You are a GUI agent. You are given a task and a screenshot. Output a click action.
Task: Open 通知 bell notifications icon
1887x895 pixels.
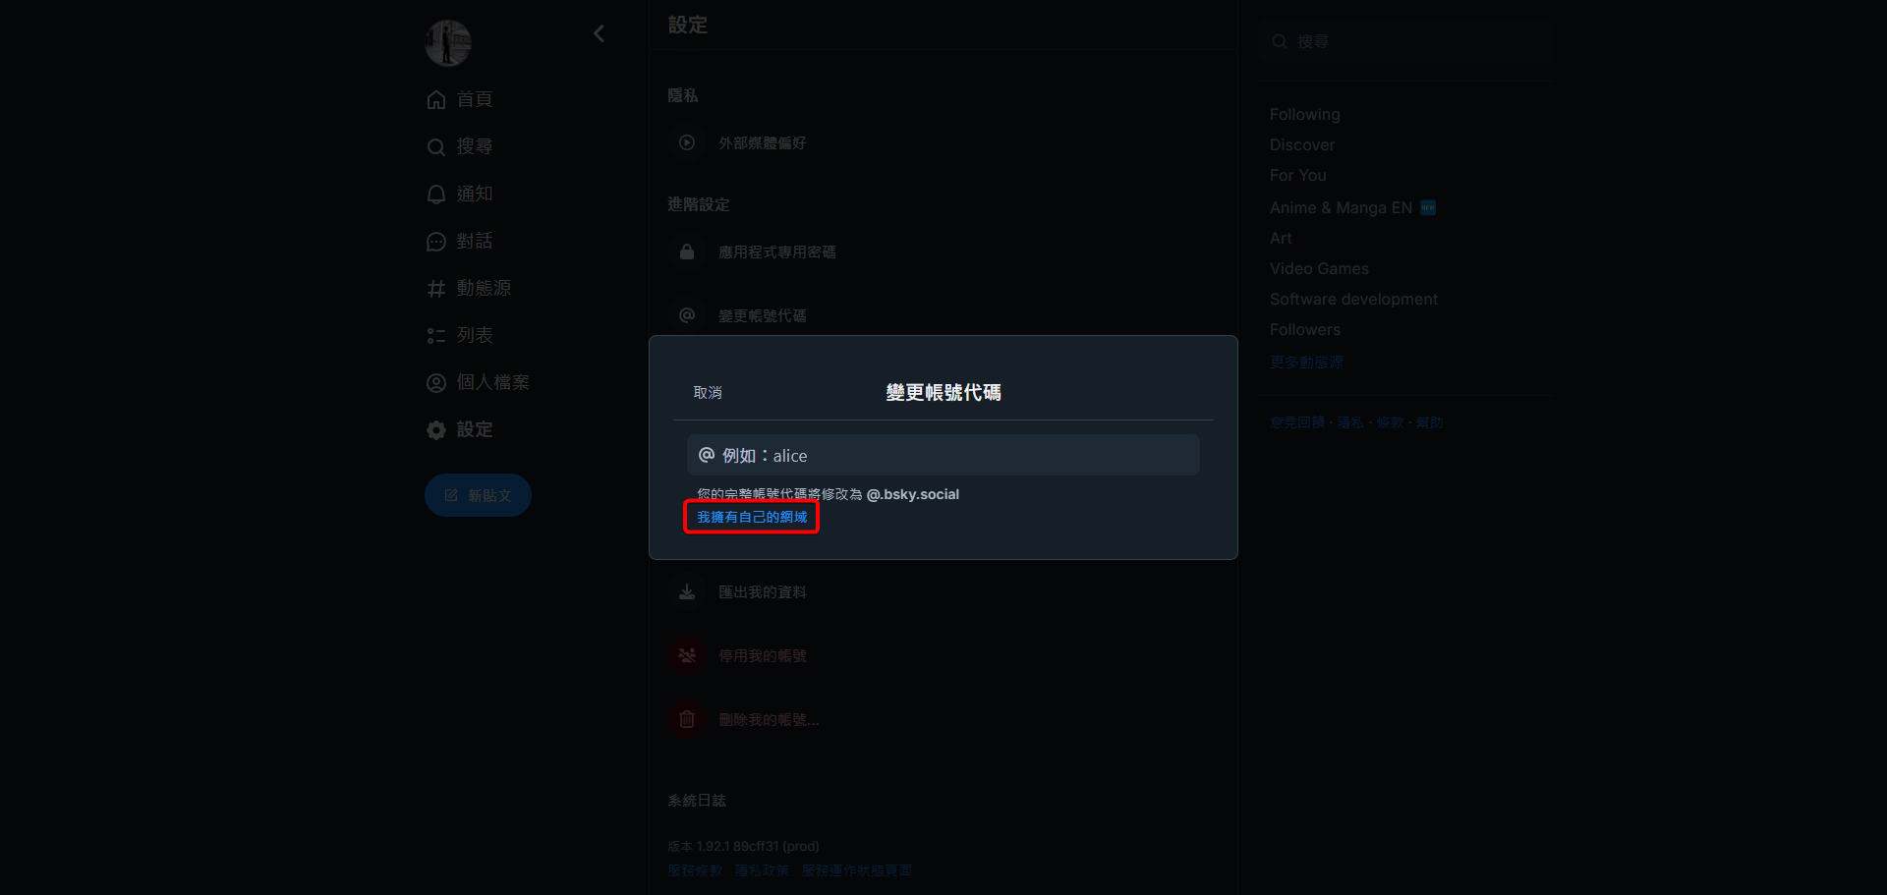click(x=436, y=194)
